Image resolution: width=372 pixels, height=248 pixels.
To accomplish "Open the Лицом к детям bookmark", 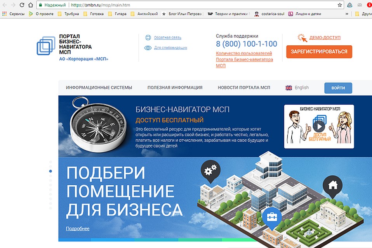I will 305,14.
